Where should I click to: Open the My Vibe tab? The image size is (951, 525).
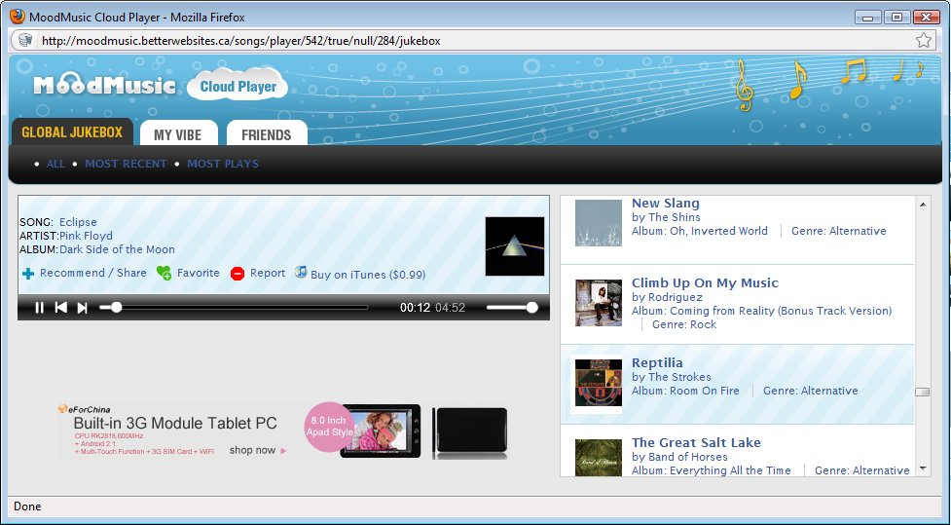coord(178,134)
